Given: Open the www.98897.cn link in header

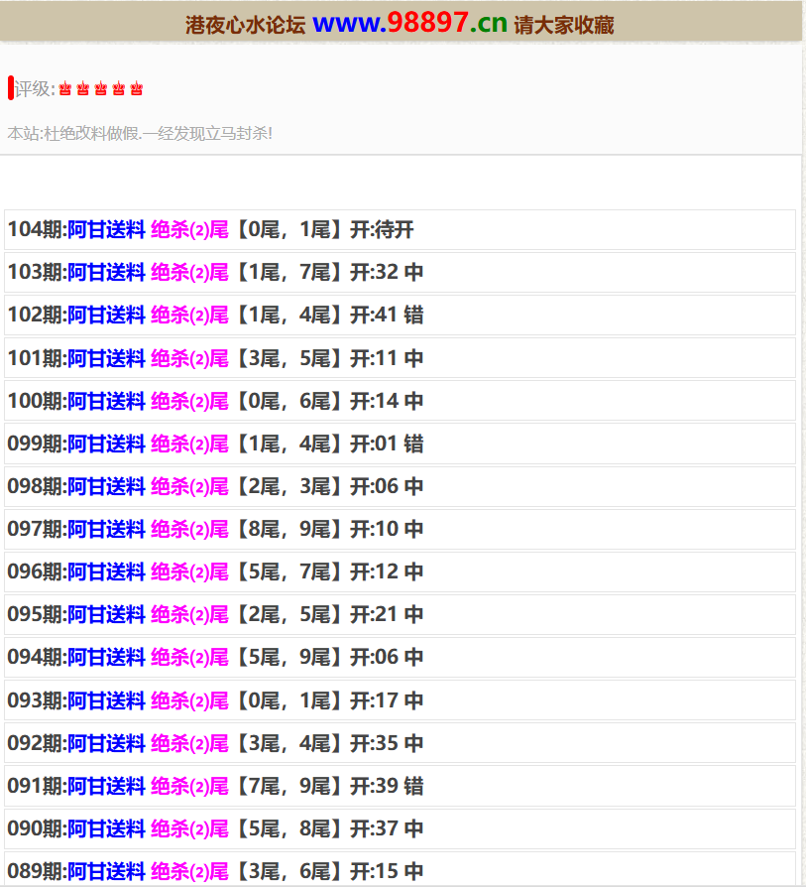Looking at the screenshot, I should [409, 24].
